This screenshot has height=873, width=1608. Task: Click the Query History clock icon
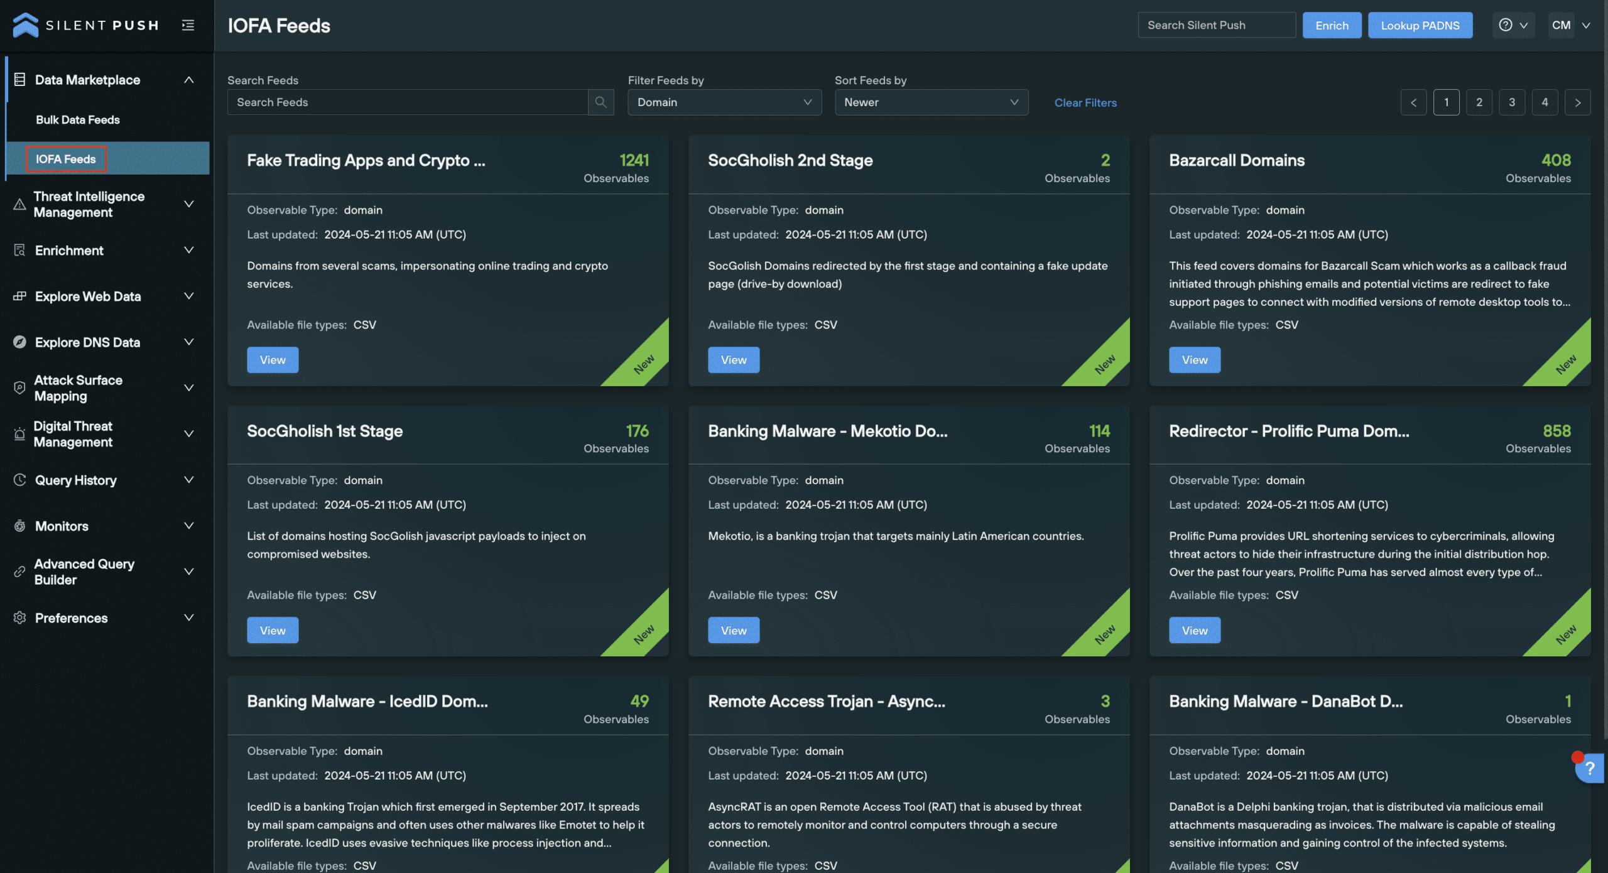pos(19,480)
